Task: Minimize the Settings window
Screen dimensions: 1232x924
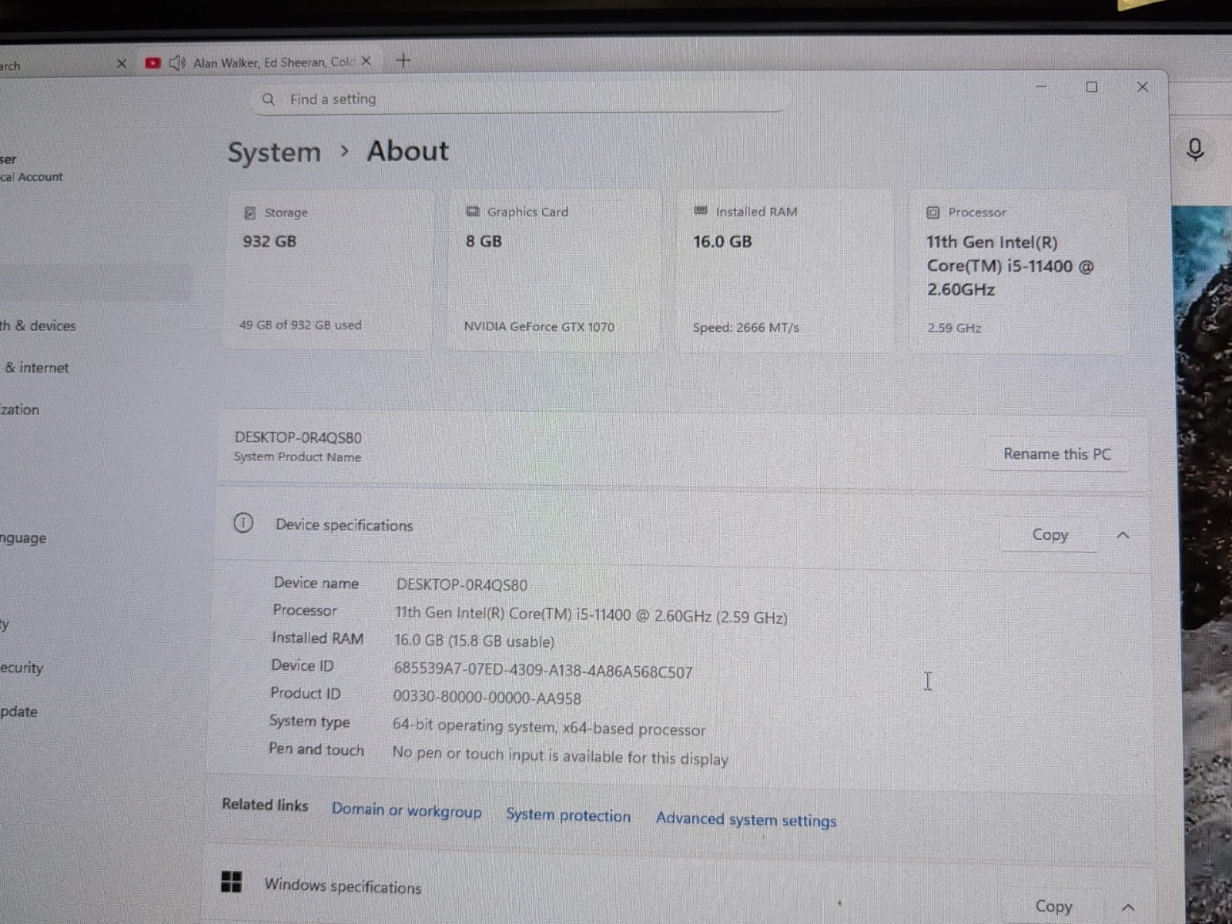Action: coord(1041,87)
